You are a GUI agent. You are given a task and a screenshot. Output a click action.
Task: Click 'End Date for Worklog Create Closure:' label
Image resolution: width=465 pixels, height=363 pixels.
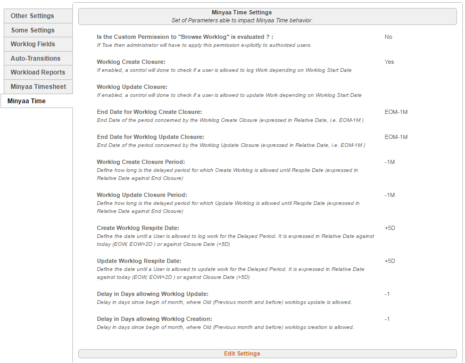149,112
